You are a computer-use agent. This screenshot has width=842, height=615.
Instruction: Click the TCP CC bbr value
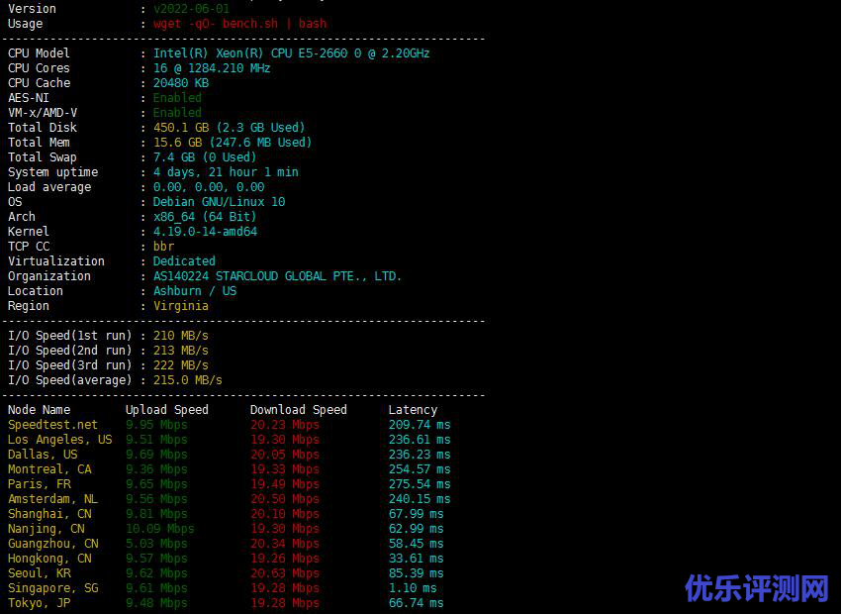164,247
